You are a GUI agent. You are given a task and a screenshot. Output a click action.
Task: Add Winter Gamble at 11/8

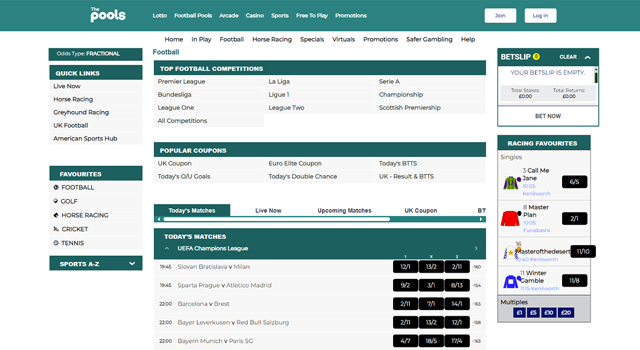point(574,281)
